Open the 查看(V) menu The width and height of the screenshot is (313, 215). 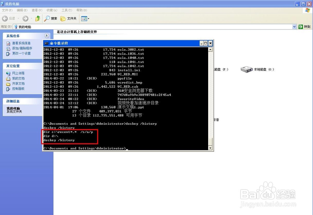[x=37, y=10]
